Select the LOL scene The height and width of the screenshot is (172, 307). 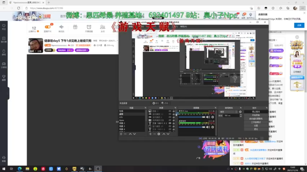click(x=132, y=117)
